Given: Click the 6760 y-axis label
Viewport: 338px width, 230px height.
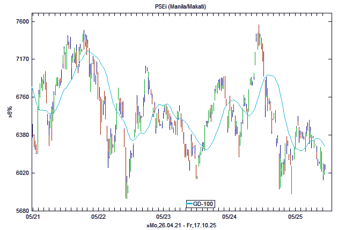Looking at the screenshot, I should coord(21,97).
